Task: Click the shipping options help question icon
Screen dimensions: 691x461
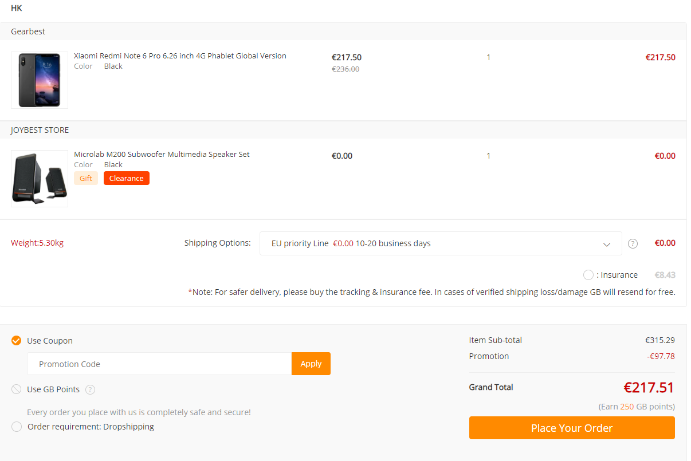Action: [x=633, y=243]
